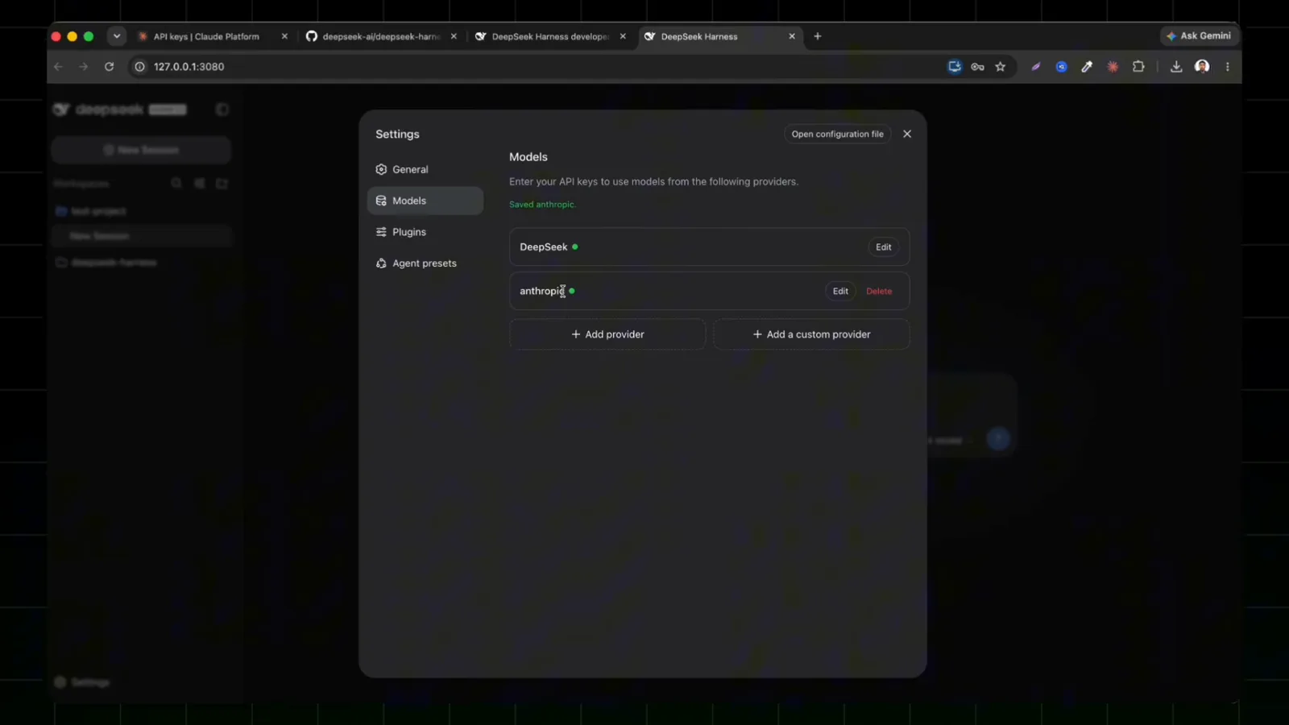Click Open configuration file button
This screenshot has height=725, width=1289.
pos(837,134)
